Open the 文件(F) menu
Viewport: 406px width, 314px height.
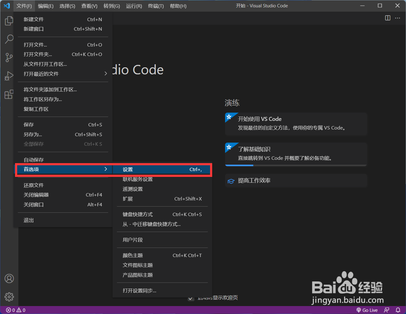coord(24,6)
